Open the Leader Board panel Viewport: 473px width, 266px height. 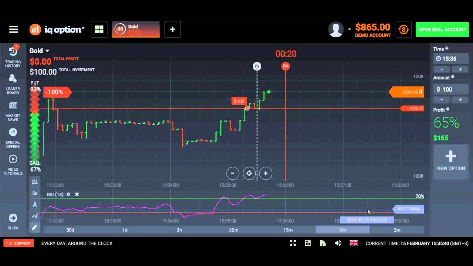click(x=13, y=84)
